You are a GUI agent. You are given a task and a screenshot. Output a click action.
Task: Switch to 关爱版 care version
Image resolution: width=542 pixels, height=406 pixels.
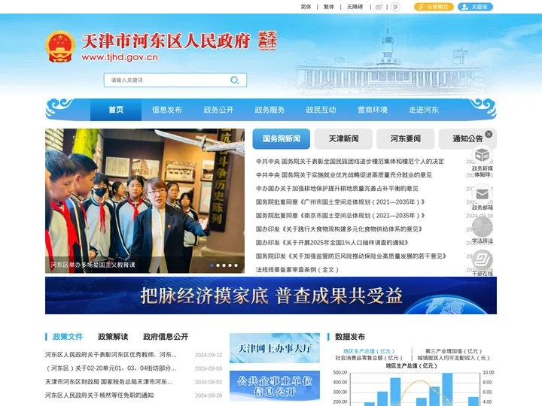click(x=475, y=7)
